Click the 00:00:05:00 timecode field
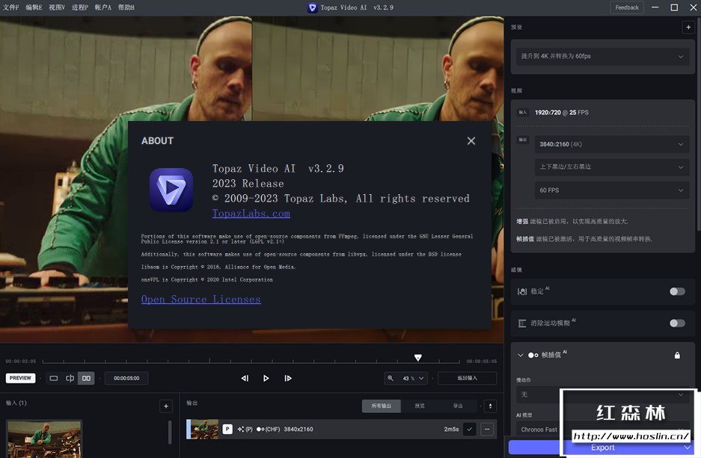 point(126,378)
